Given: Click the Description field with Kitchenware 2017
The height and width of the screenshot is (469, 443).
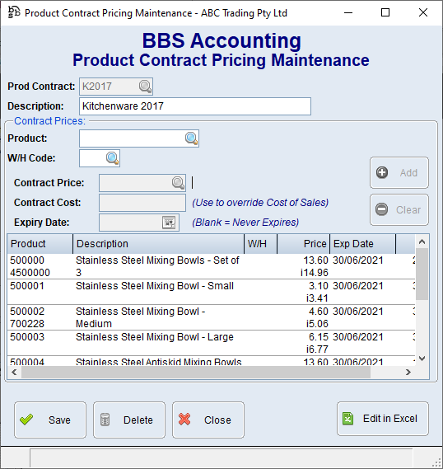Looking at the screenshot, I should click(x=195, y=106).
